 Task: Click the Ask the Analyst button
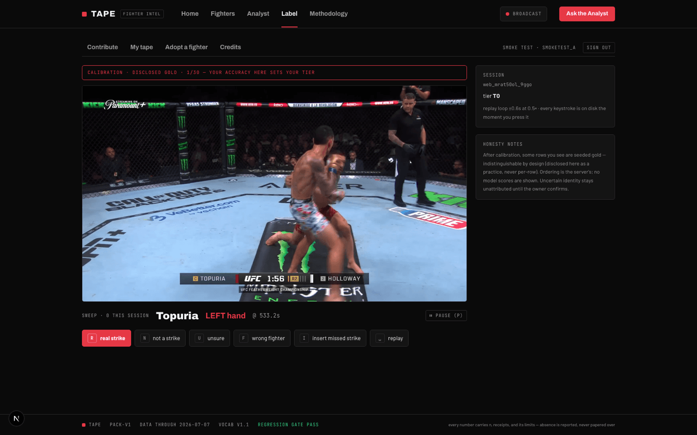click(x=587, y=14)
